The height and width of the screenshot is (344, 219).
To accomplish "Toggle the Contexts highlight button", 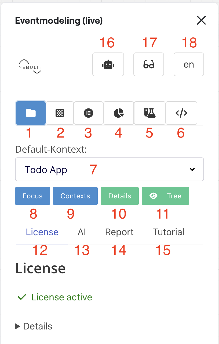I will [x=75, y=196].
